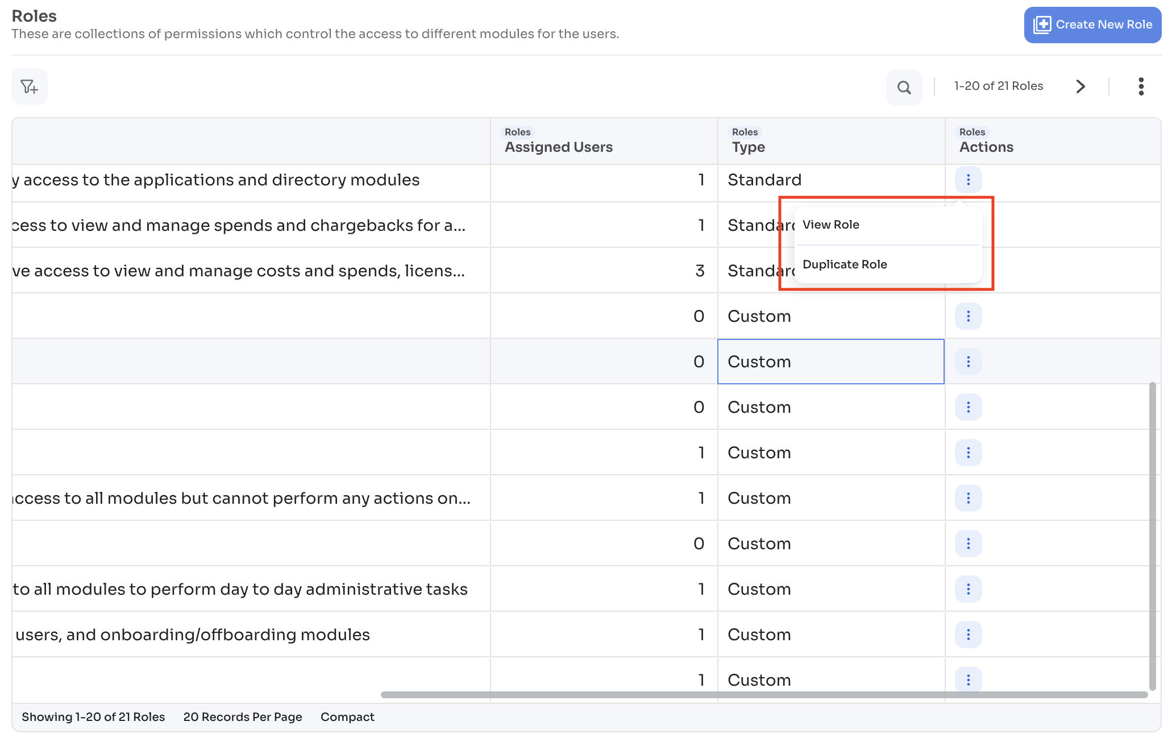
Task: Click the Assigned Users column header
Action: click(x=558, y=147)
